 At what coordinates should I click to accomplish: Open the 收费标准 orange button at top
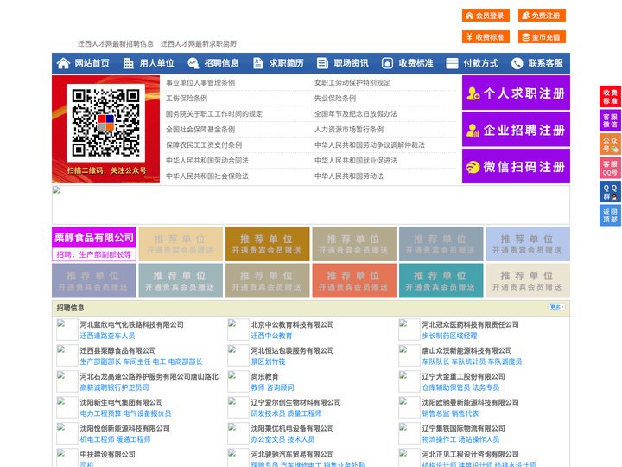coord(486,37)
